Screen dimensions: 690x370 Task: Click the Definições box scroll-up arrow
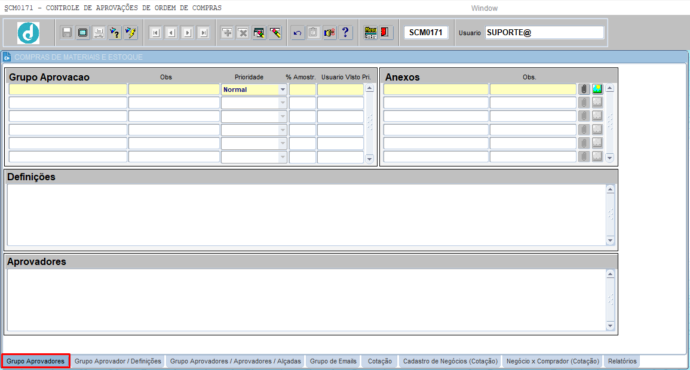click(x=611, y=189)
